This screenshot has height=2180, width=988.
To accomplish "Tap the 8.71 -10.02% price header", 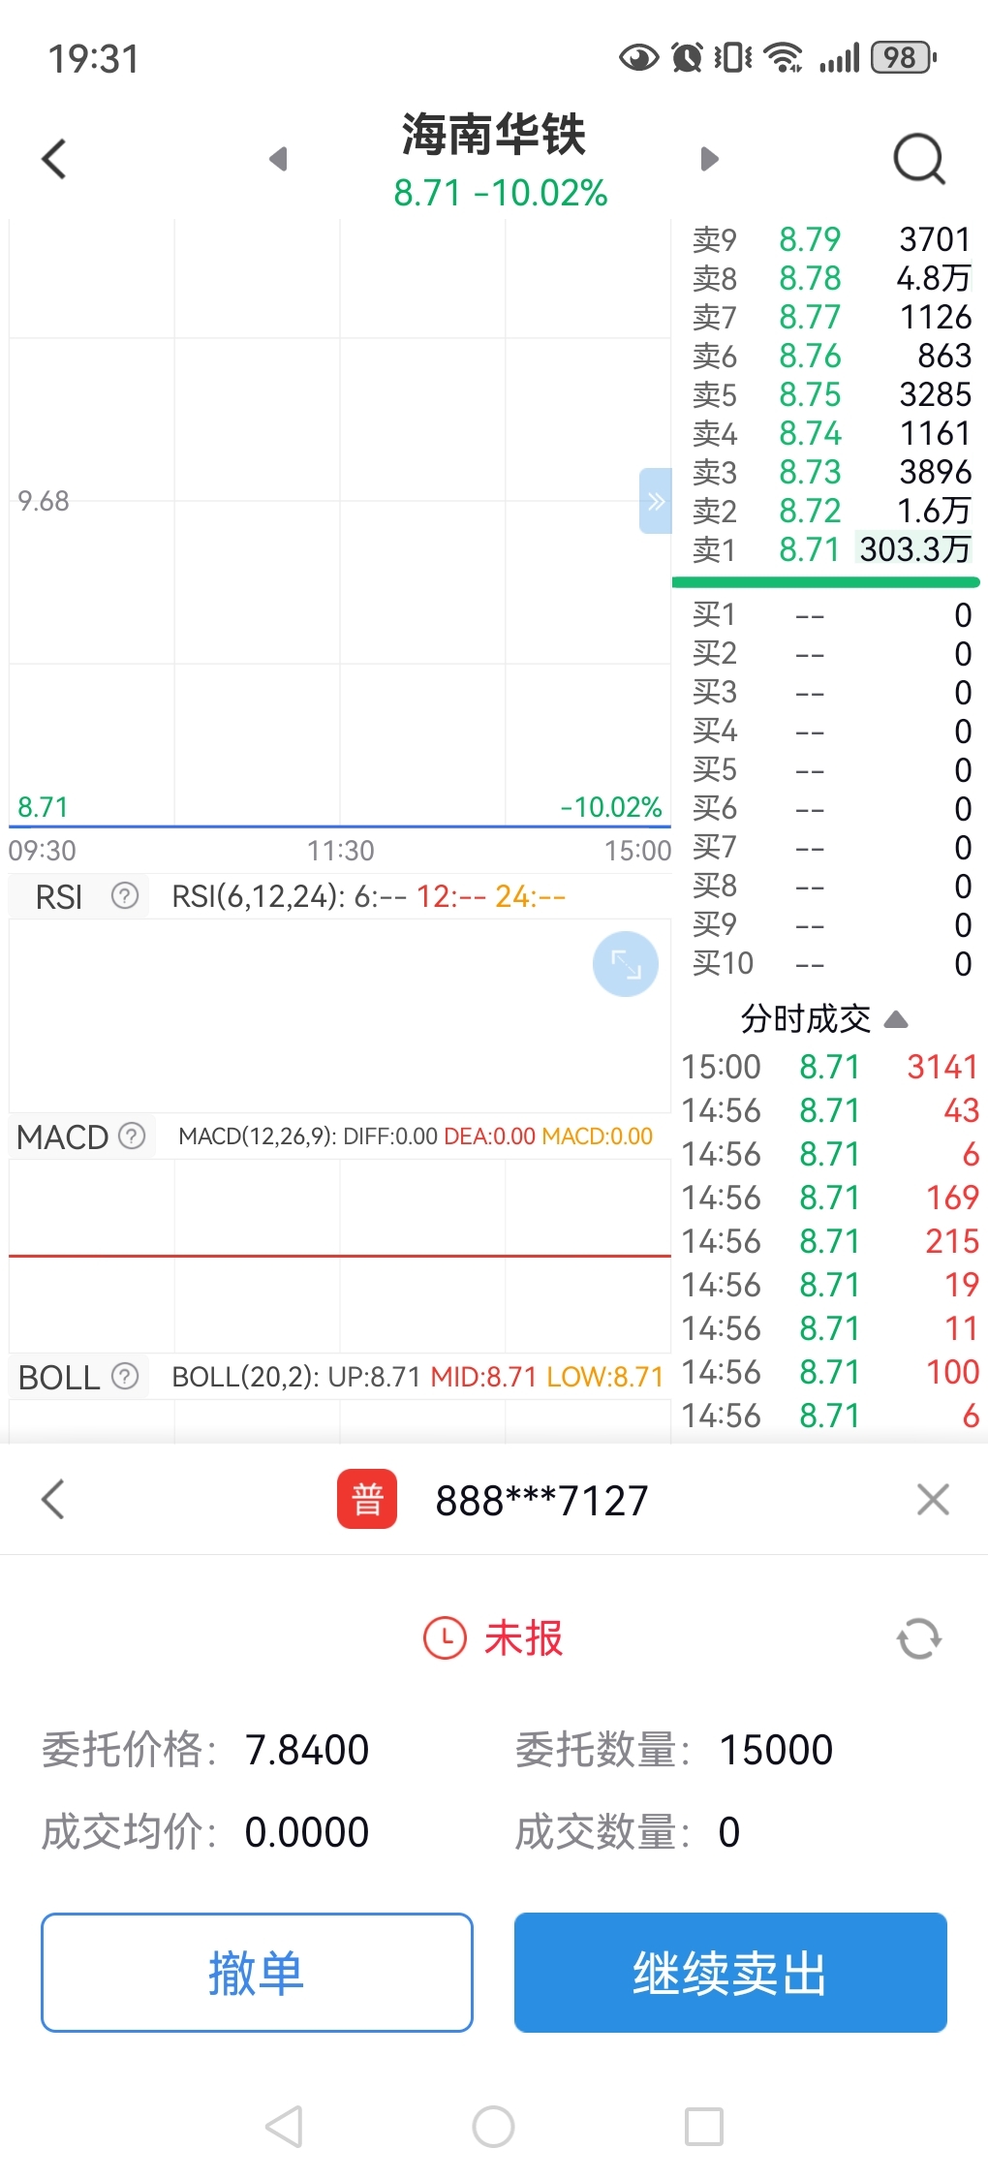I will [500, 193].
